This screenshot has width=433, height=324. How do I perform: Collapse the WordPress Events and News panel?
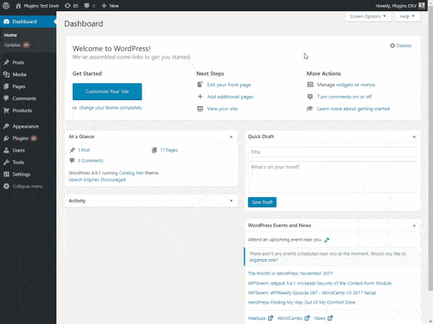(414, 226)
